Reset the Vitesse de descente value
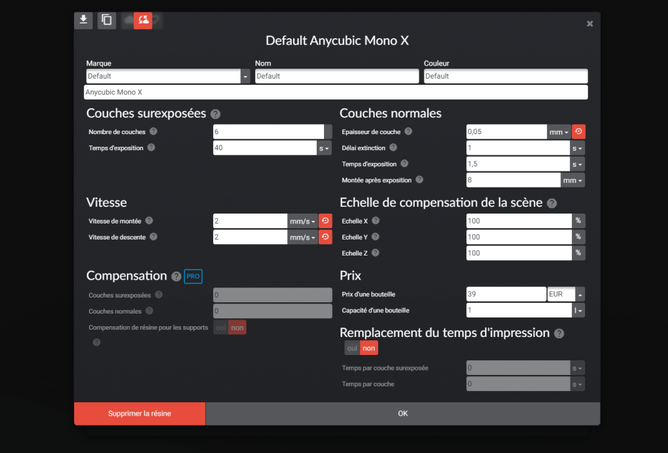The height and width of the screenshot is (453, 668). tap(325, 237)
